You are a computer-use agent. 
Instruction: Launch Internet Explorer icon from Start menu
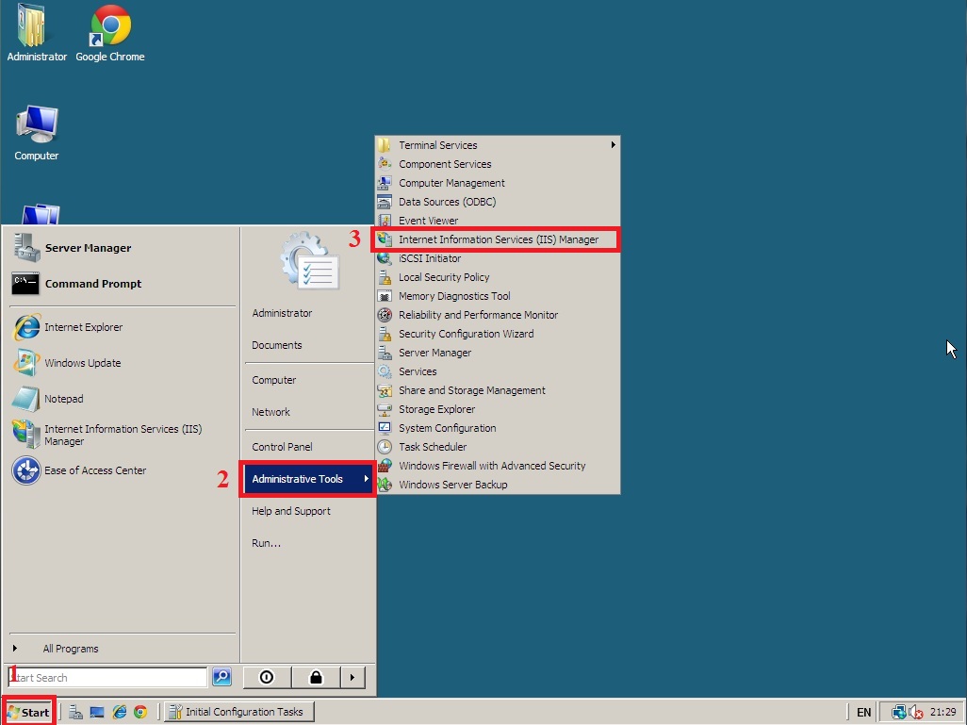pos(26,327)
